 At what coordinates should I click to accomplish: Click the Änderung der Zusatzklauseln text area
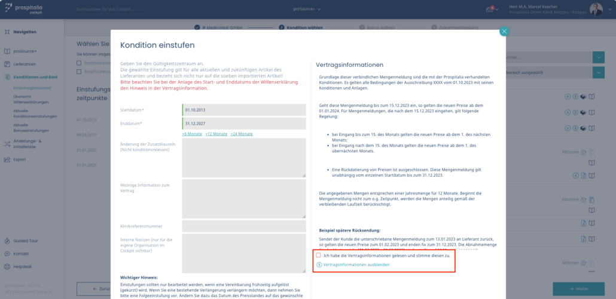click(244, 158)
